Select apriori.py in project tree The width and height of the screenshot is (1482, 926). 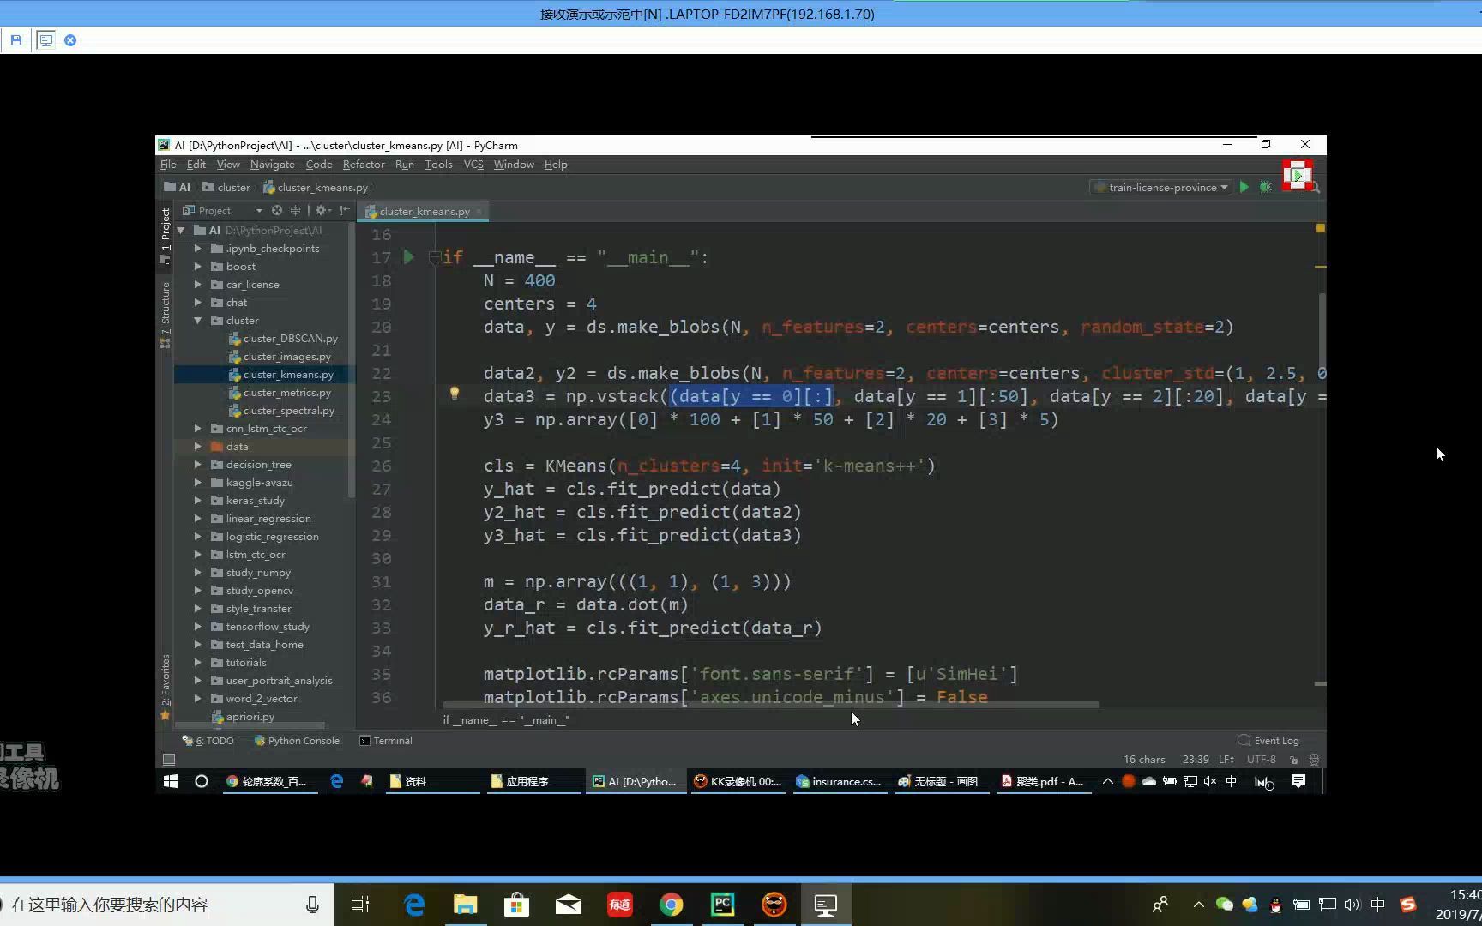[244, 717]
